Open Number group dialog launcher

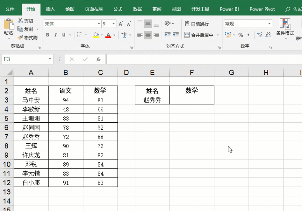[x=271, y=47]
